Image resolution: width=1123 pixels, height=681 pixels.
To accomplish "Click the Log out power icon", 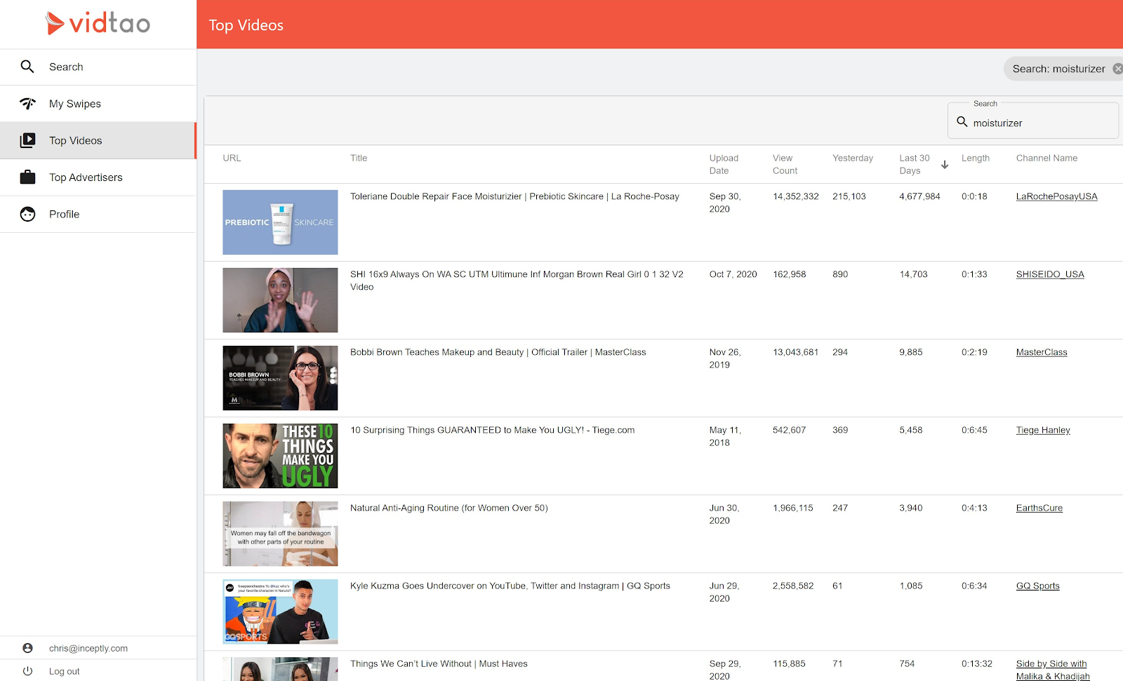I will pos(27,671).
